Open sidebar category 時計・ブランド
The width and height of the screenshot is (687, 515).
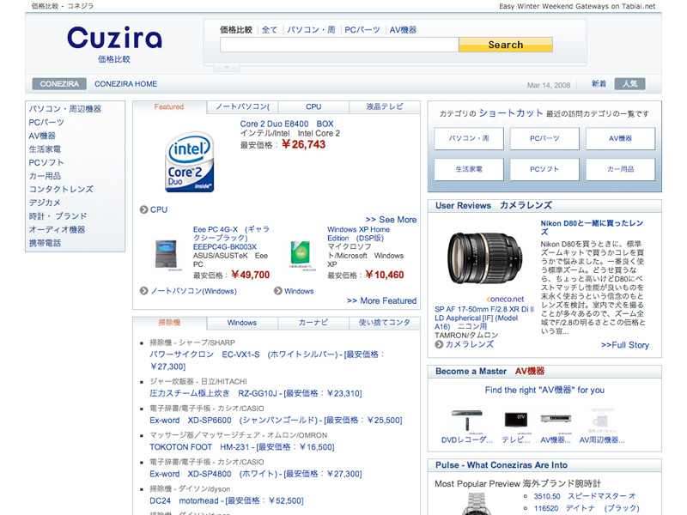click(58, 216)
